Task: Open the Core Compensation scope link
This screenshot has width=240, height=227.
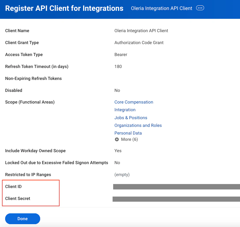Action: pos(134,102)
